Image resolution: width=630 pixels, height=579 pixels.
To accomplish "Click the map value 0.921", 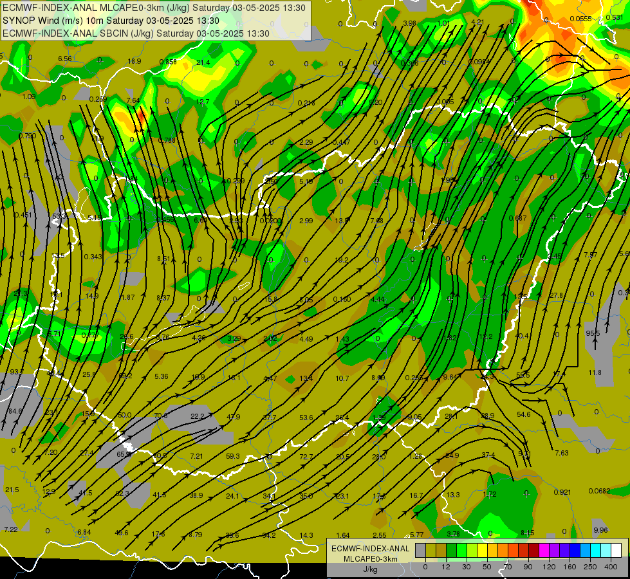I will [x=562, y=492].
